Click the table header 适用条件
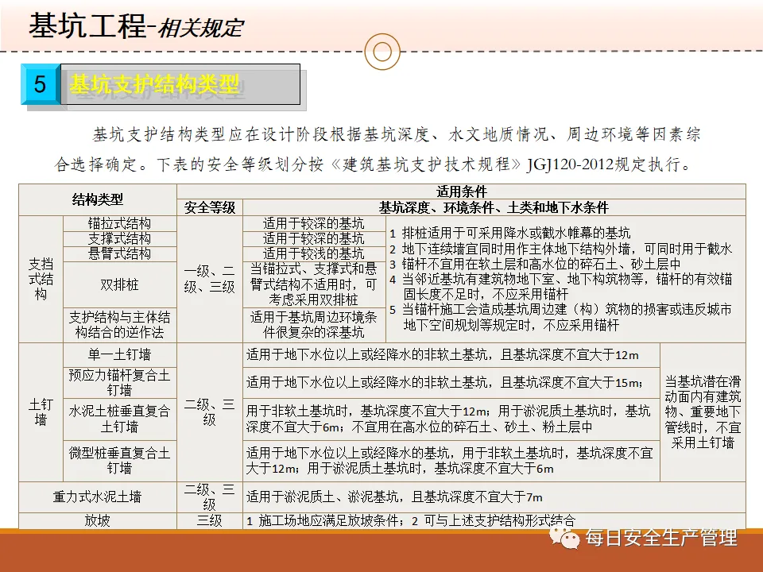The height and width of the screenshot is (572, 763). click(461, 191)
